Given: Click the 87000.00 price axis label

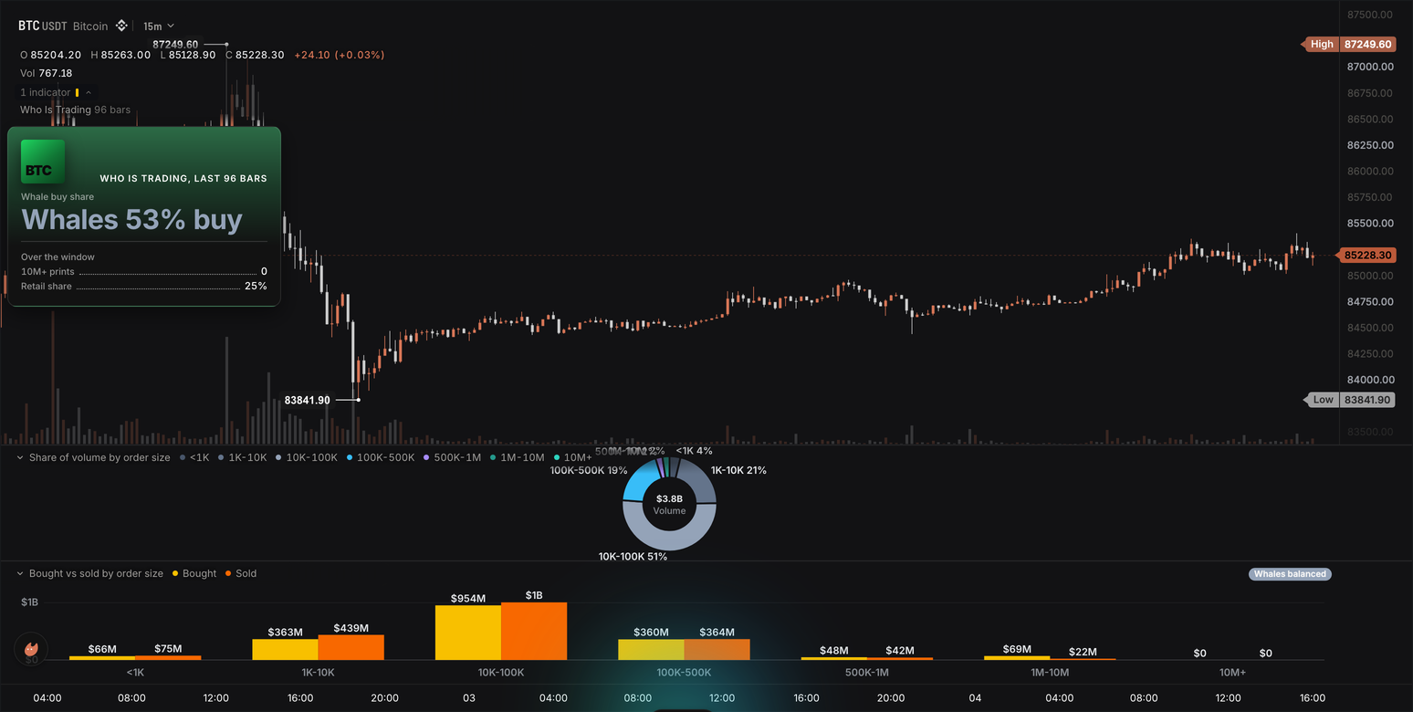Looking at the screenshot, I should 1371,67.
